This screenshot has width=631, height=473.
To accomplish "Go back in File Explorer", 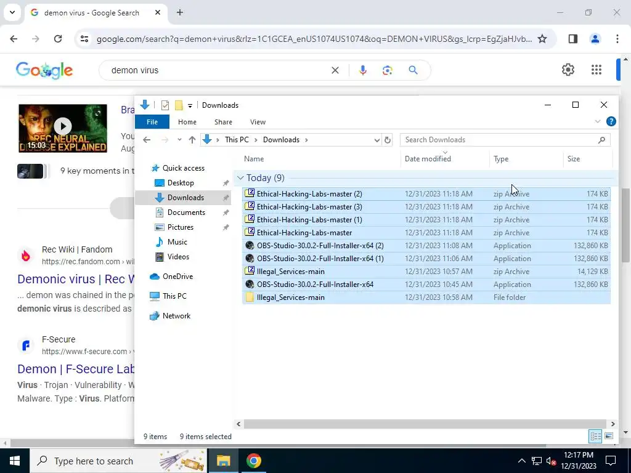I will click(x=147, y=140).
